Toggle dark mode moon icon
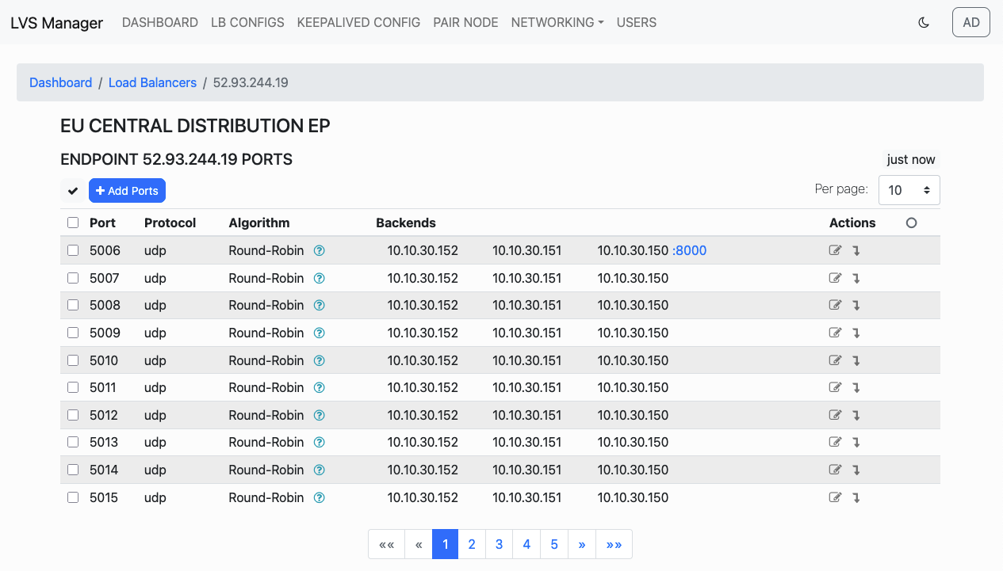 coord(924,23)
